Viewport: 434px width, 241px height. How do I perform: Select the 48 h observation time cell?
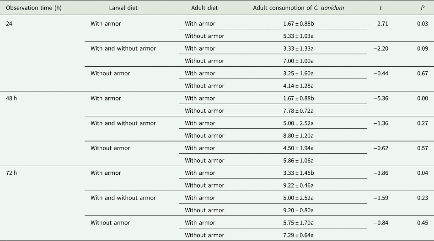pos(11,98)
